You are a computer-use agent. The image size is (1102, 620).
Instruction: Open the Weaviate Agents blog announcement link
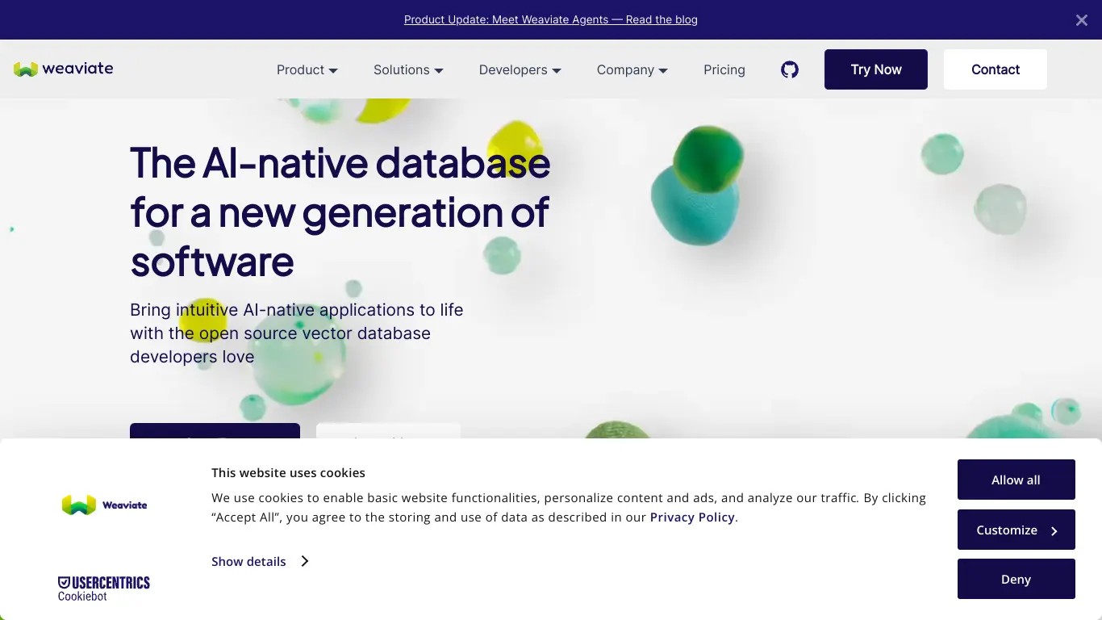tap(551, 19)
